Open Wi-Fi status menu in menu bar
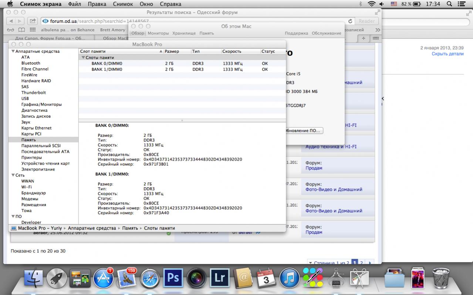Screen dimensions: 473x295 [372, 4]
